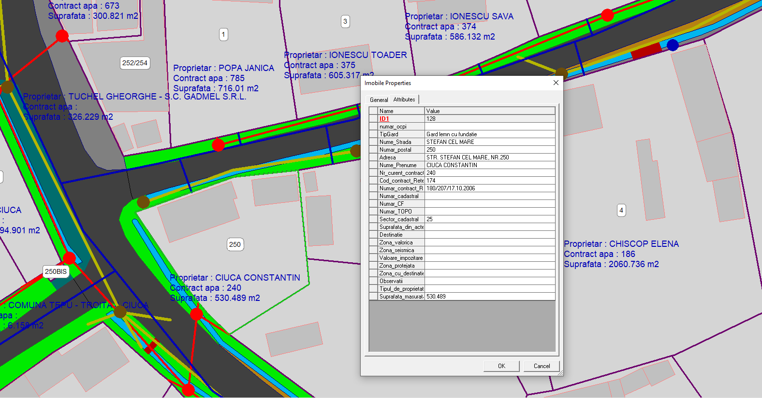Image resolution: width=762 pixels, height=398 pixels.
Task: Click the parcel label 250
Action: (235, 244)
